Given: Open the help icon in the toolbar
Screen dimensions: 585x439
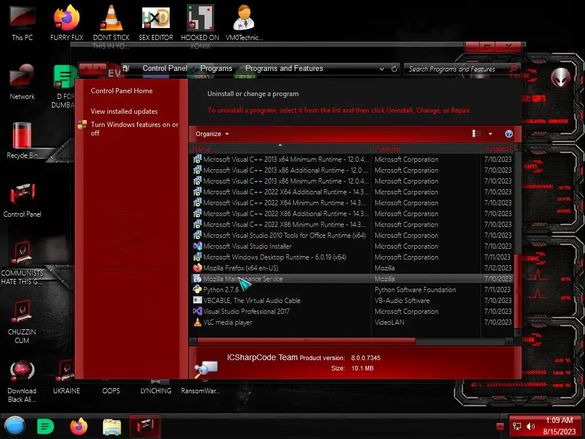Looking at the screenshot, I should pos(508,134).
